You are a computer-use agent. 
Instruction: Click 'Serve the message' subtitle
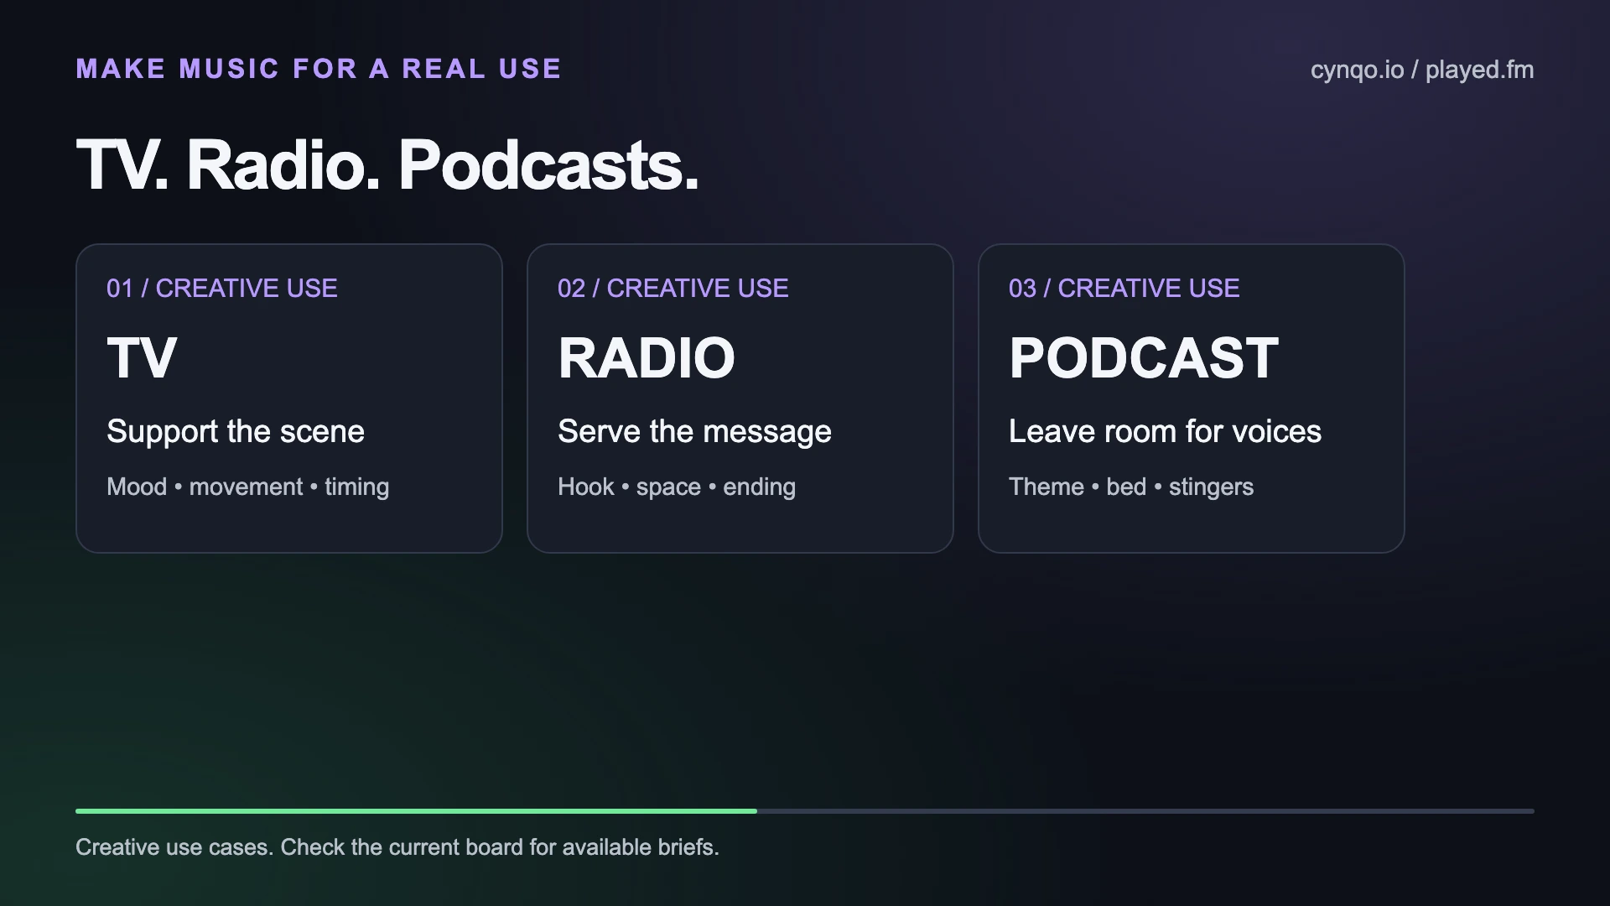click(x=695, y=431)
